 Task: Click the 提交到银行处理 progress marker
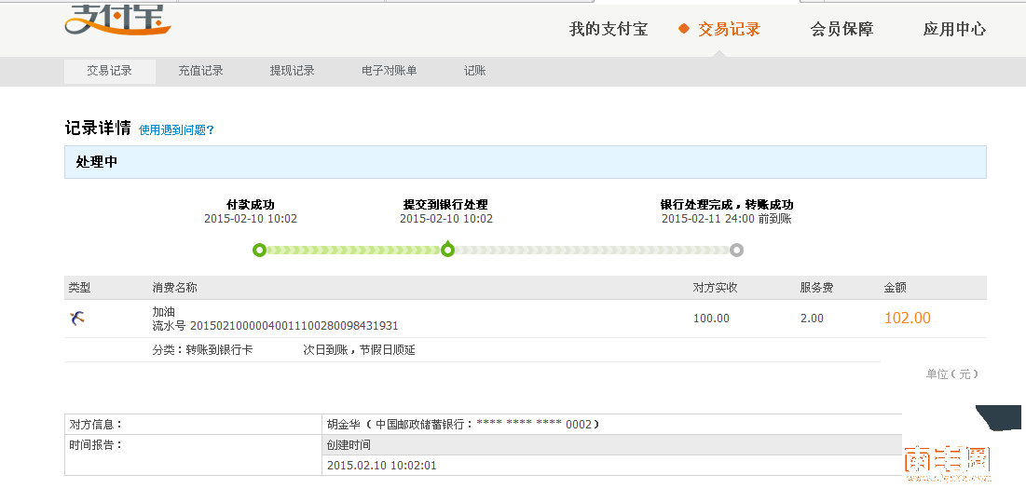(447, 250)
